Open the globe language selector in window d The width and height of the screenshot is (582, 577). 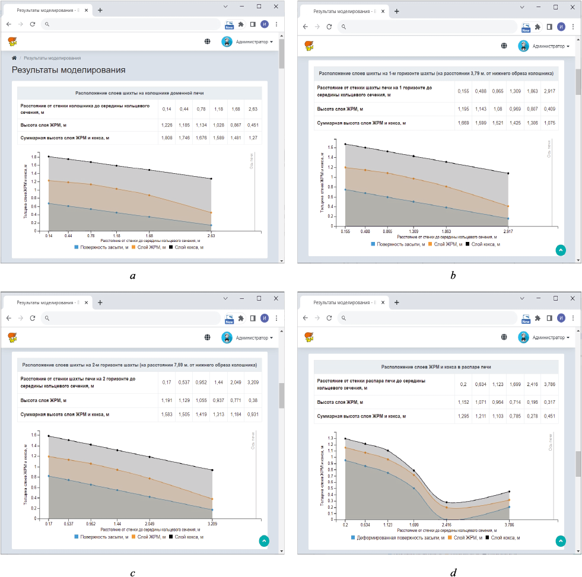point(504,337)
